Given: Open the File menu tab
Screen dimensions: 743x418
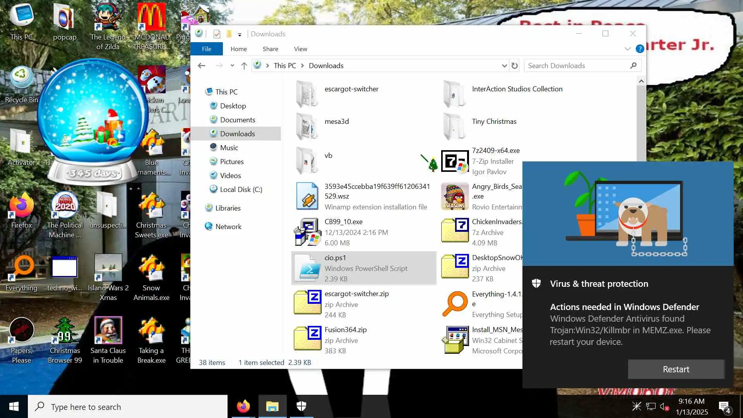Looking at the screenshot, I should [206, 49].
